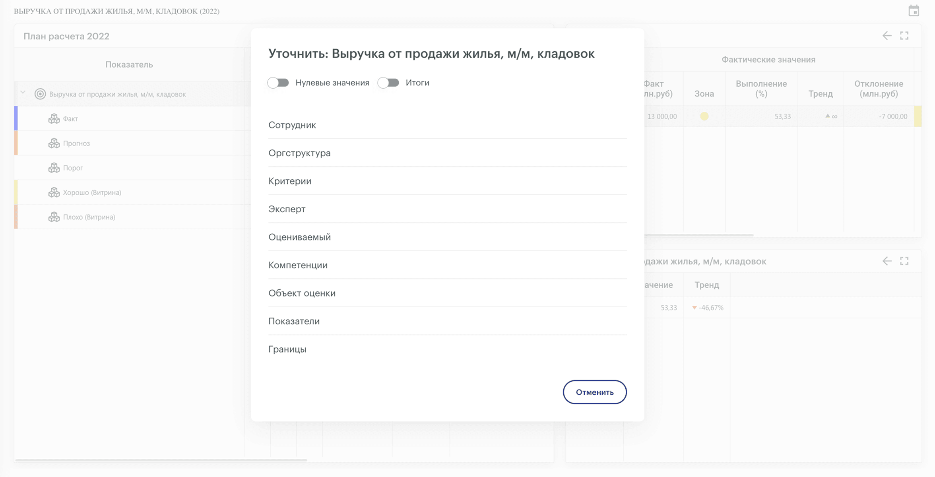Click cubes icon next to Факт

coord(54,118)
